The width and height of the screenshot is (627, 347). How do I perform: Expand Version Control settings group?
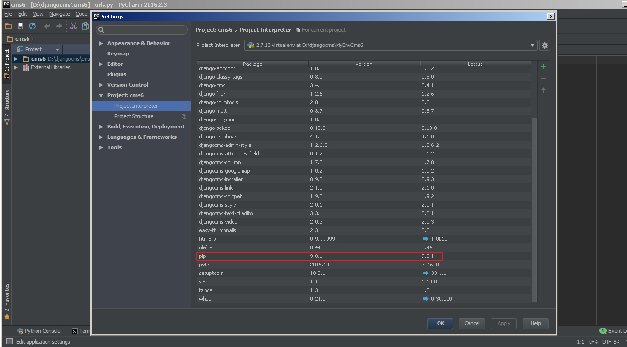click(x=101, y=85)
